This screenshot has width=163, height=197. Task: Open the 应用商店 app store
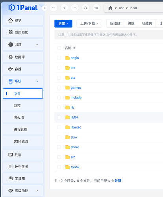tap(23, 32)
